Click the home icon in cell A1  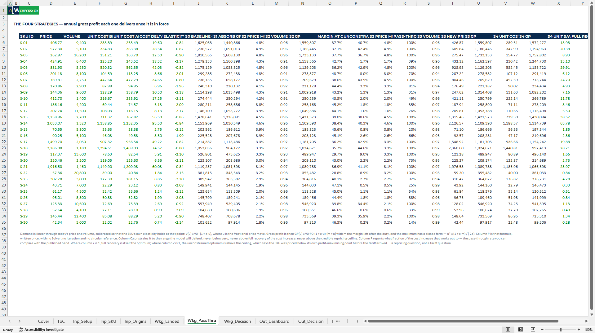(x=10, y=11)
